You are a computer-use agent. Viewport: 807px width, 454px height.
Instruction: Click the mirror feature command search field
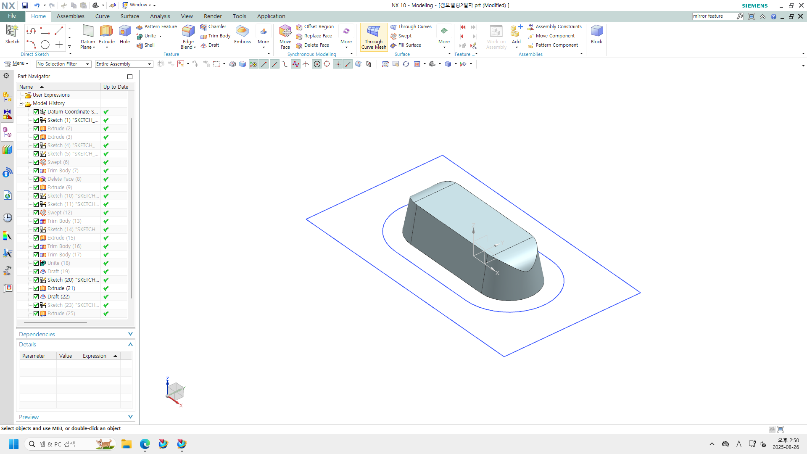click(x=714, y=16)
